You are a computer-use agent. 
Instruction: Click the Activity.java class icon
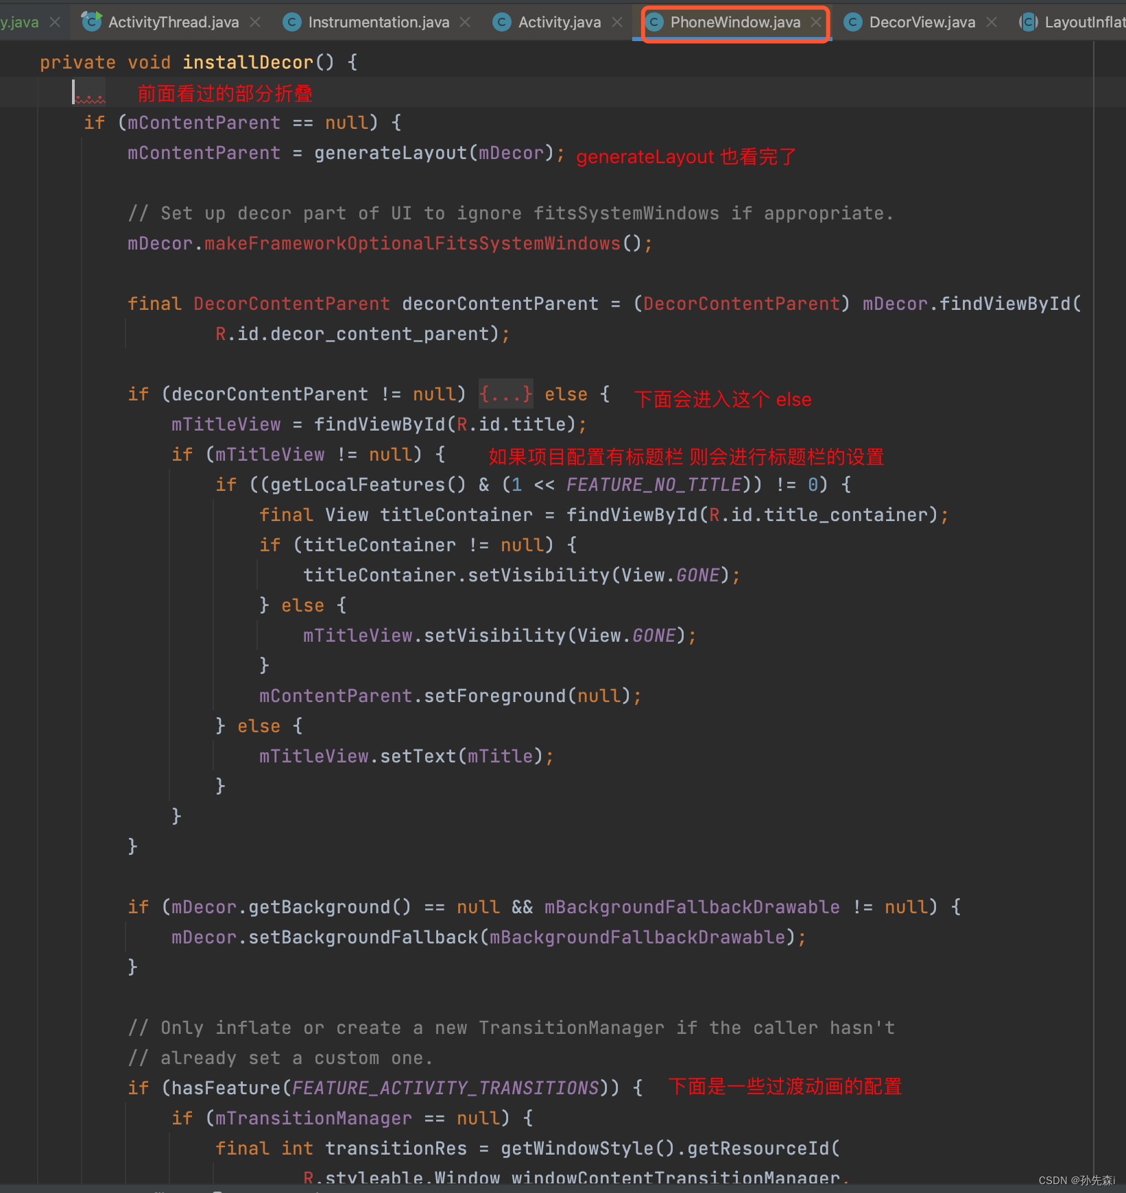pyautogui.click(x=502, y=22)
